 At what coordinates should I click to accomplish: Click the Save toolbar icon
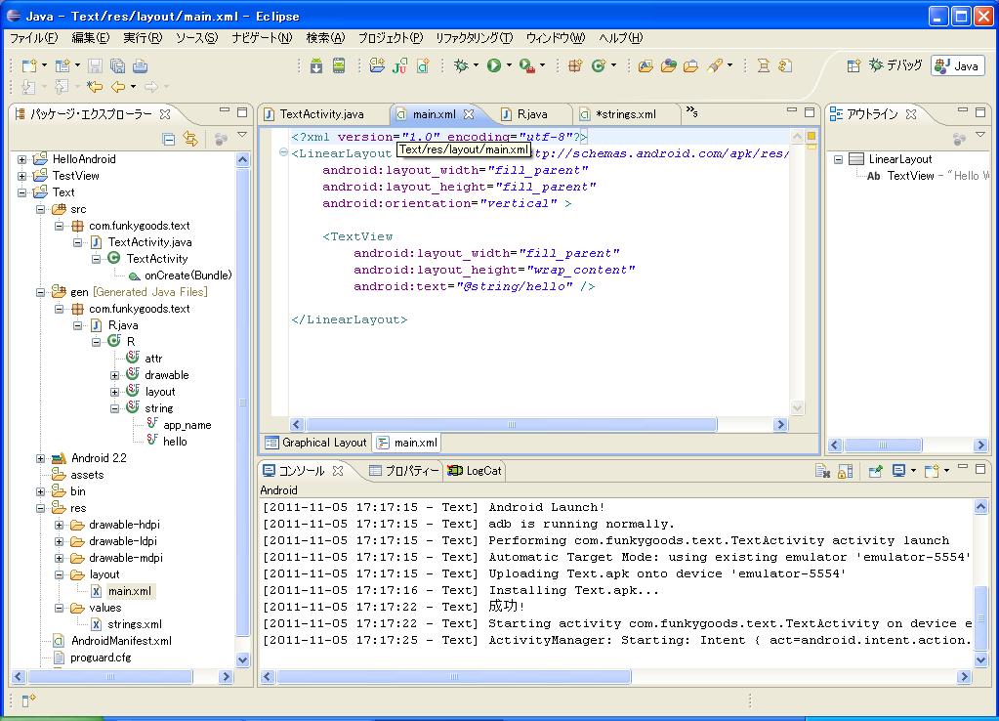pos(95,65)
